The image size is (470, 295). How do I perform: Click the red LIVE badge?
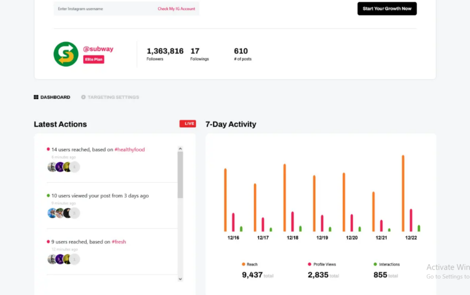click(x=187, y=124)
